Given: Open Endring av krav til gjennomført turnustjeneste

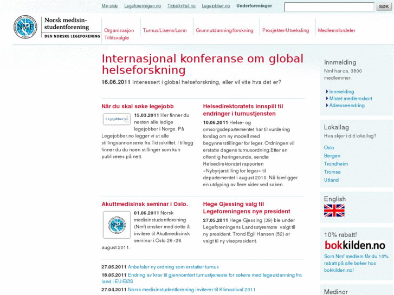Looking at the screenshot, I should (x=202, y=278).
